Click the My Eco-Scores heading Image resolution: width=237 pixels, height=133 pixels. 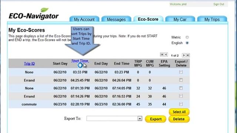(27, 30)
